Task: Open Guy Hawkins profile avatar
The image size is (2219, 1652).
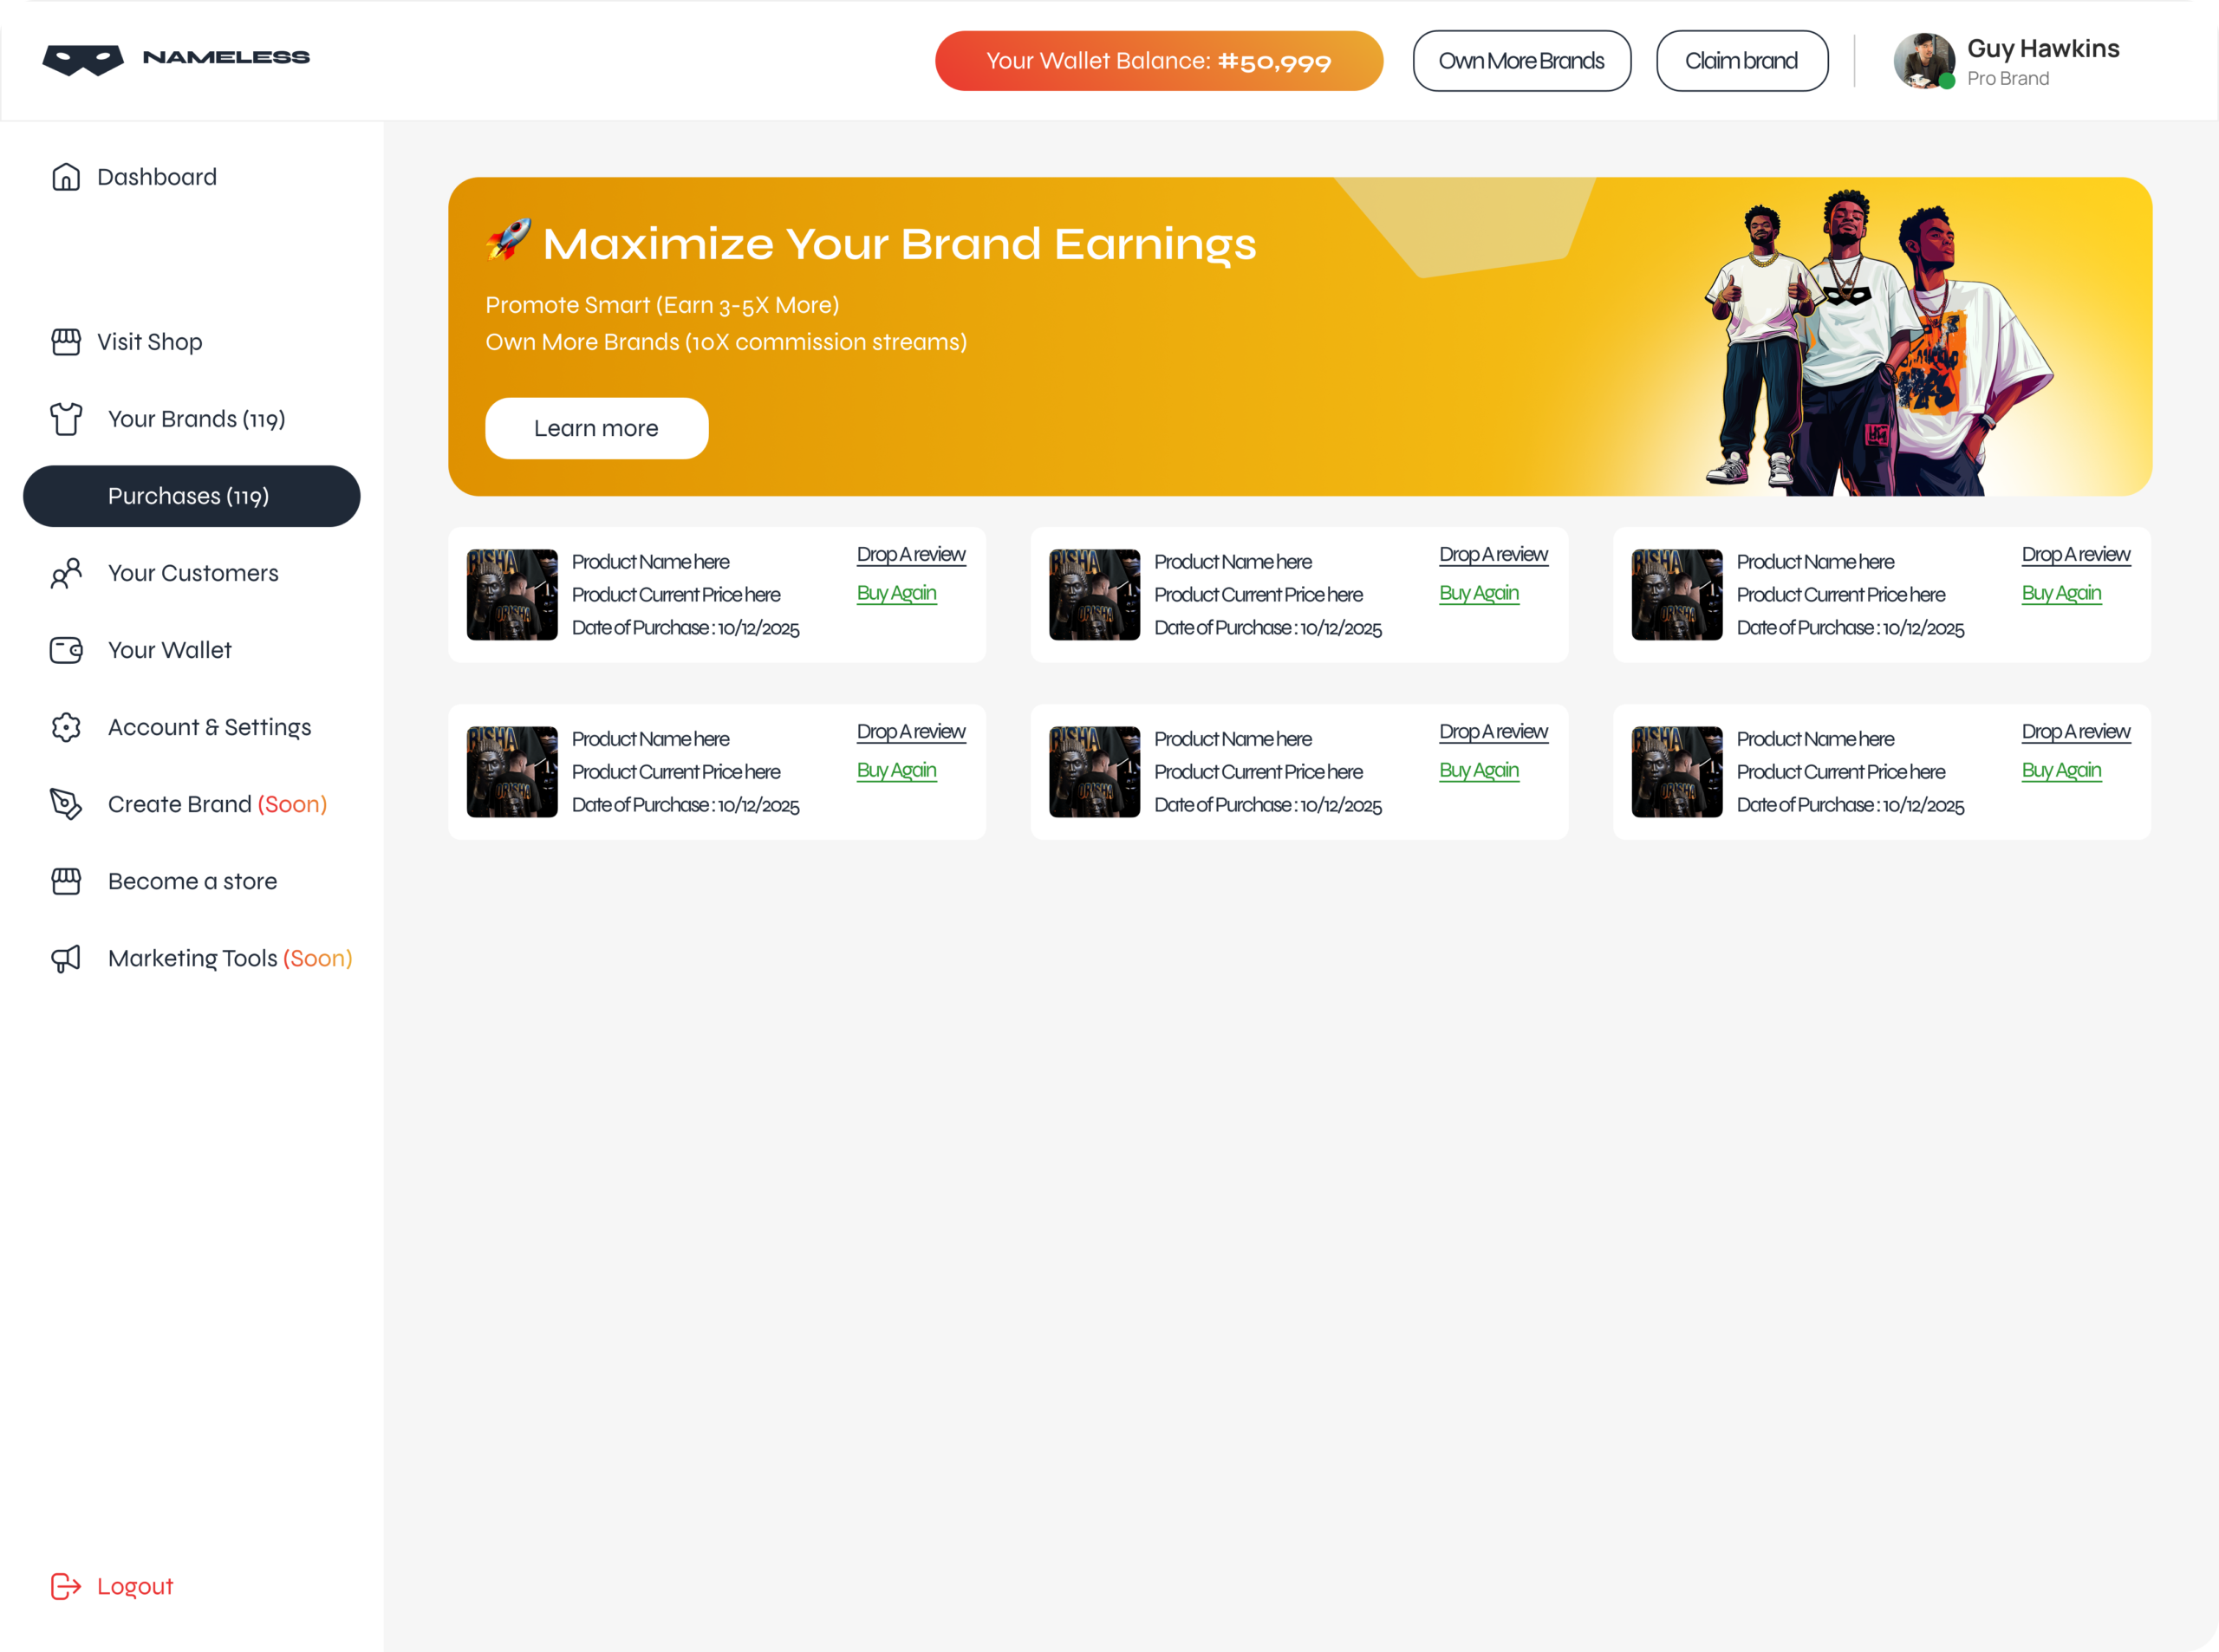Action: [x=1923, y=61]
